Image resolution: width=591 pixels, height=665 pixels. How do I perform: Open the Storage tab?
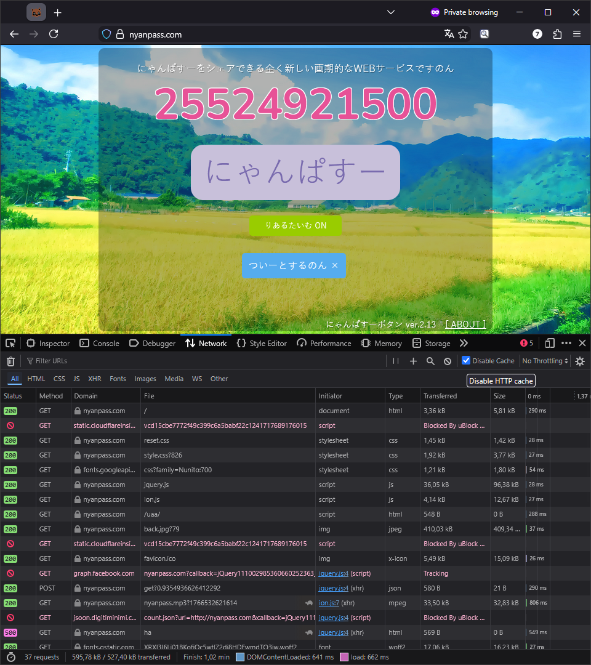pyautogui.click(x=431, y=343)
